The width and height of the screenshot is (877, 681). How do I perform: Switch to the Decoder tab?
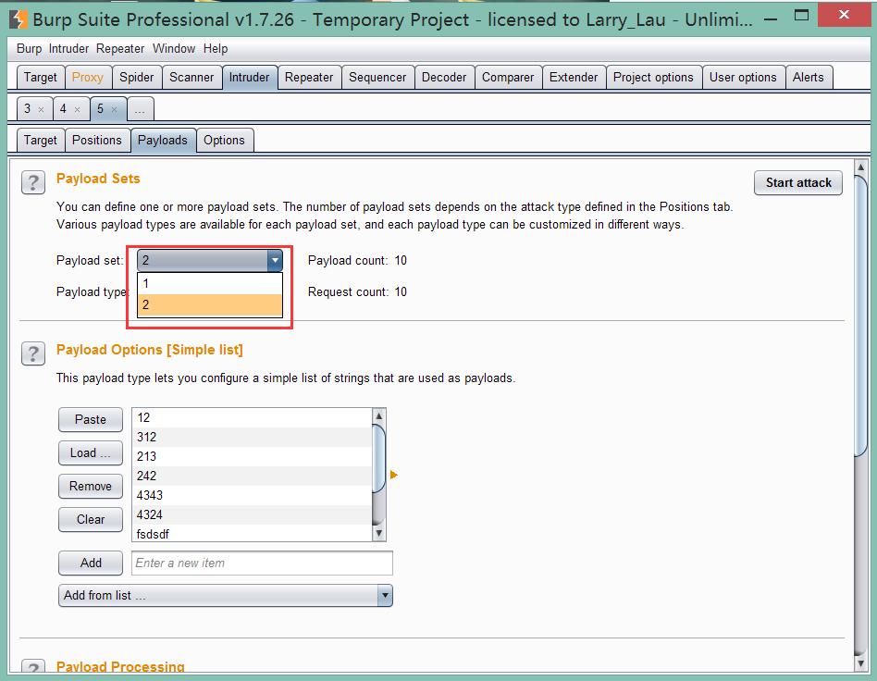444,77
